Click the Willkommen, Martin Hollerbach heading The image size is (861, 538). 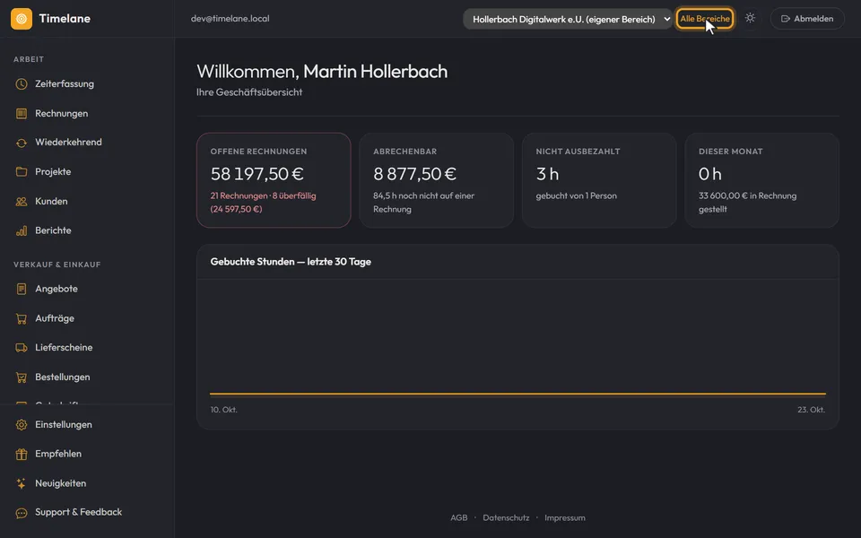pyautogui.click(x=322, y=72)
